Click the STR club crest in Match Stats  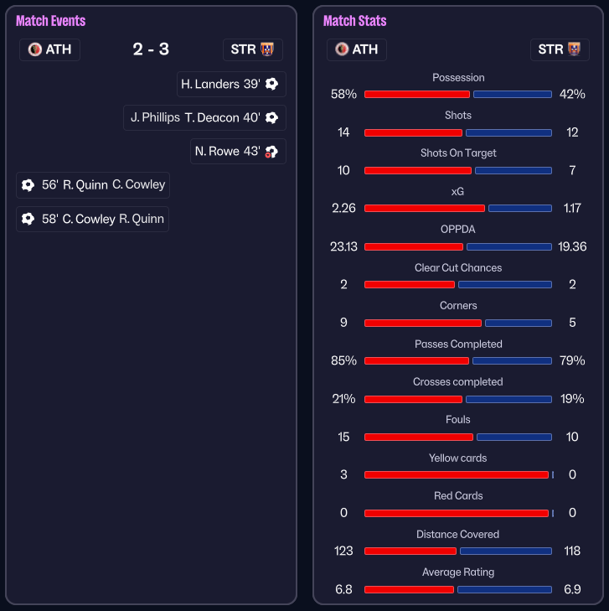pos(574,49)
